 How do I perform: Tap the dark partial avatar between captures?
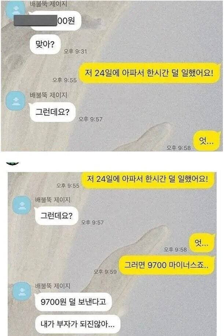pos(12,164)
